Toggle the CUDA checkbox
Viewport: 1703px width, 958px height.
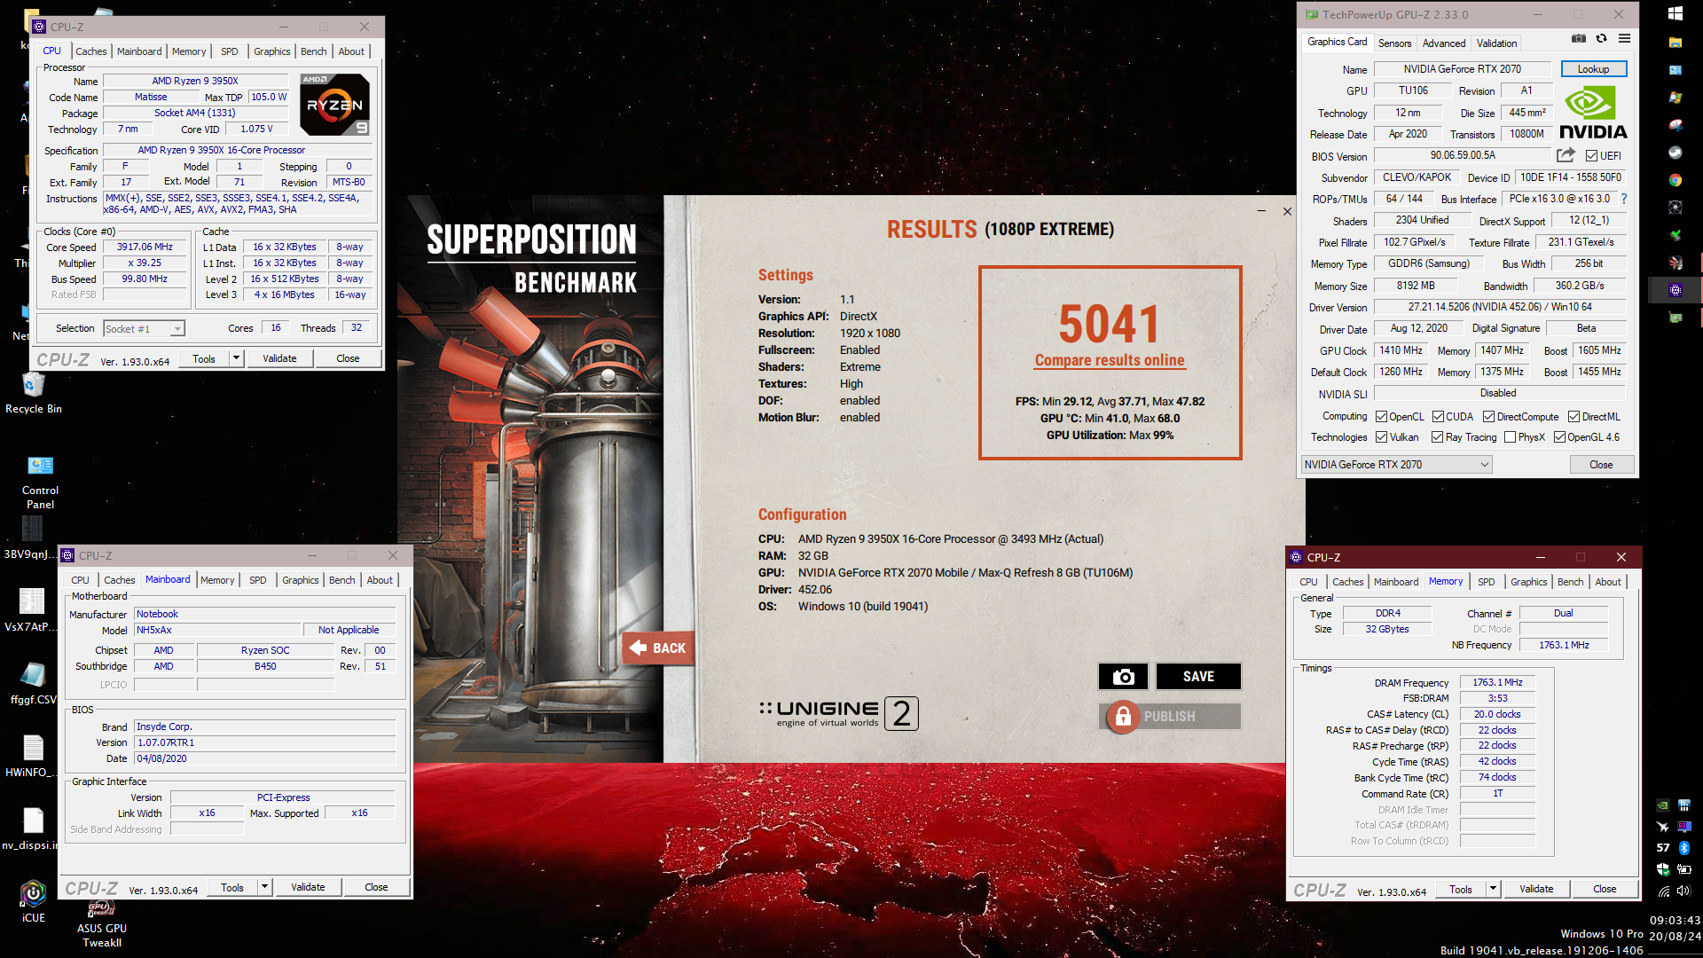click(1438, 417)
